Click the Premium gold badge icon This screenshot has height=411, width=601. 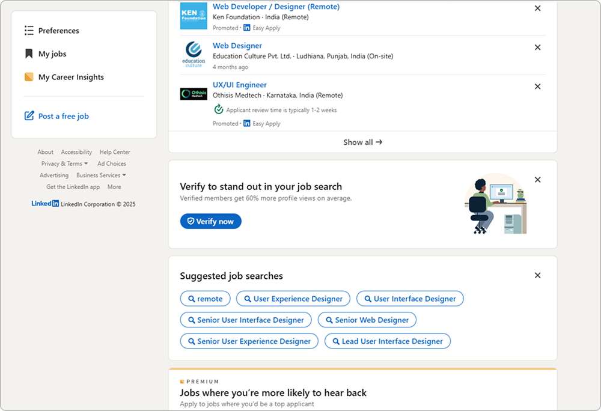pos(182,382)
